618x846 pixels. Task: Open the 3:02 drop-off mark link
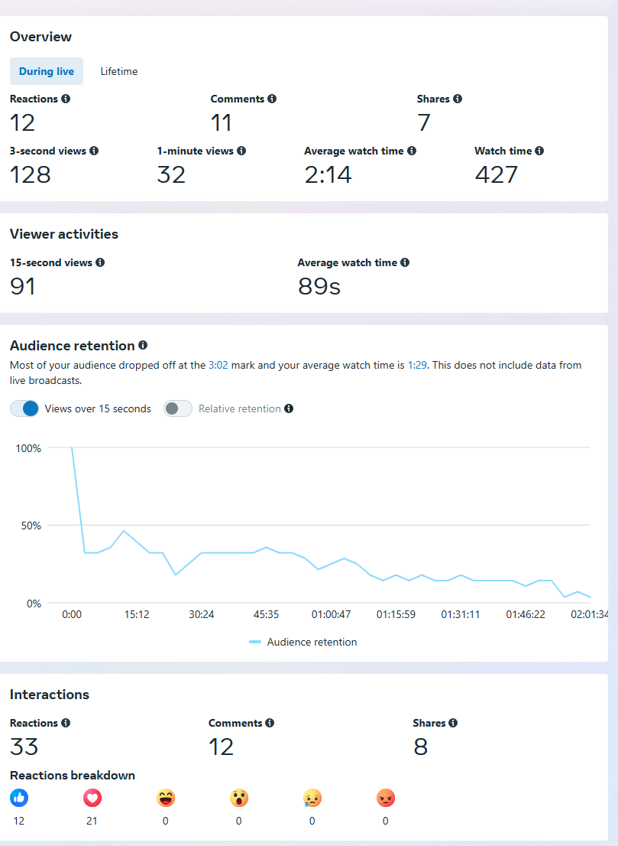[x=218, y=366]
